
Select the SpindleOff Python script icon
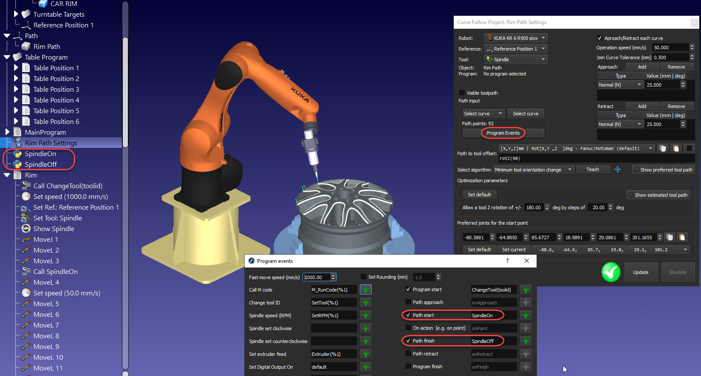click(x=18, y=164)
